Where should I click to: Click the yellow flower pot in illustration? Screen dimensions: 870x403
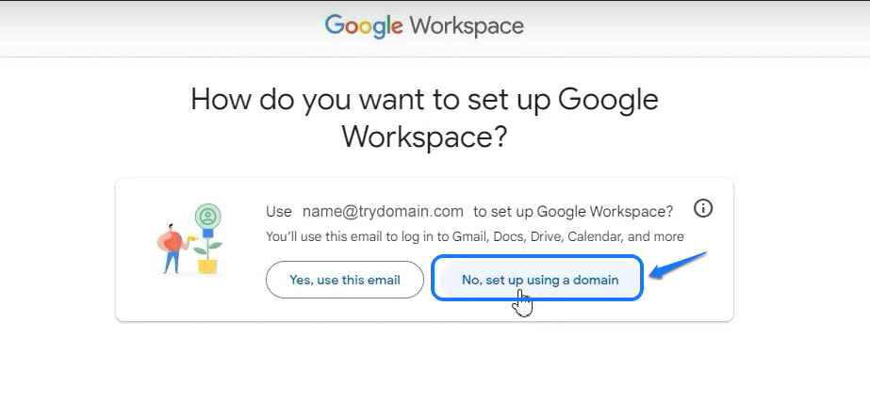pyautogui.click(x=207, y=265)
